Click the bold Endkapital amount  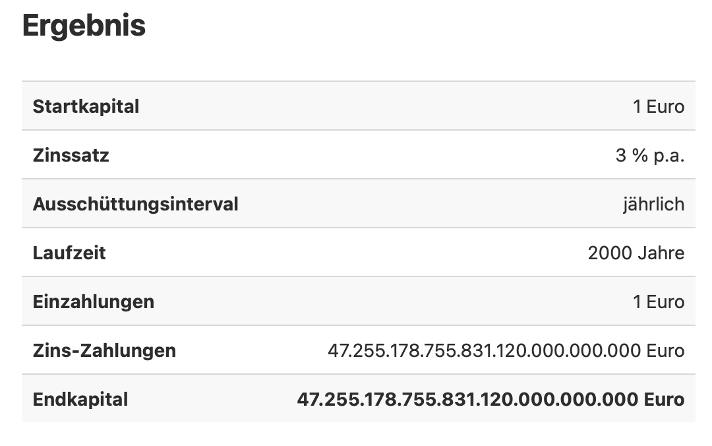coord(491,400)
